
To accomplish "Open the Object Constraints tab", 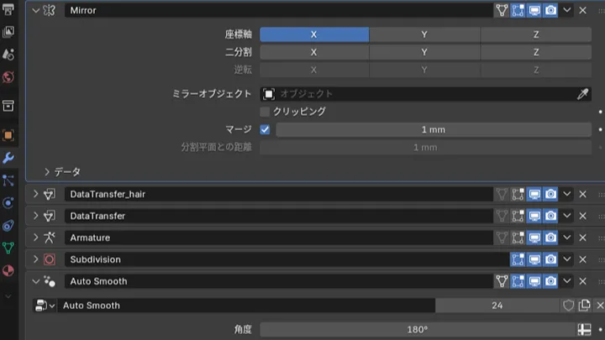I will click(8, 226).
